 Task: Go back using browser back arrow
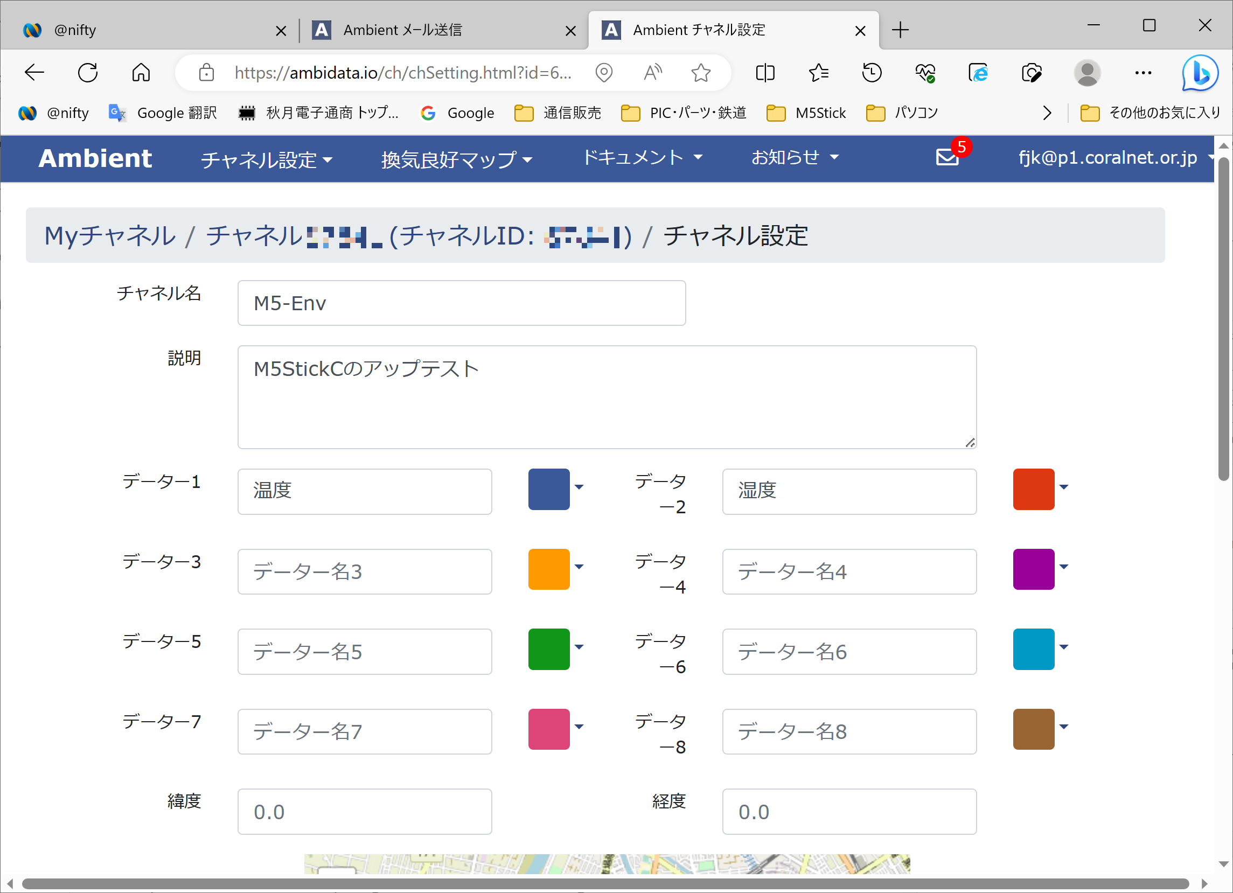point(34,72)
